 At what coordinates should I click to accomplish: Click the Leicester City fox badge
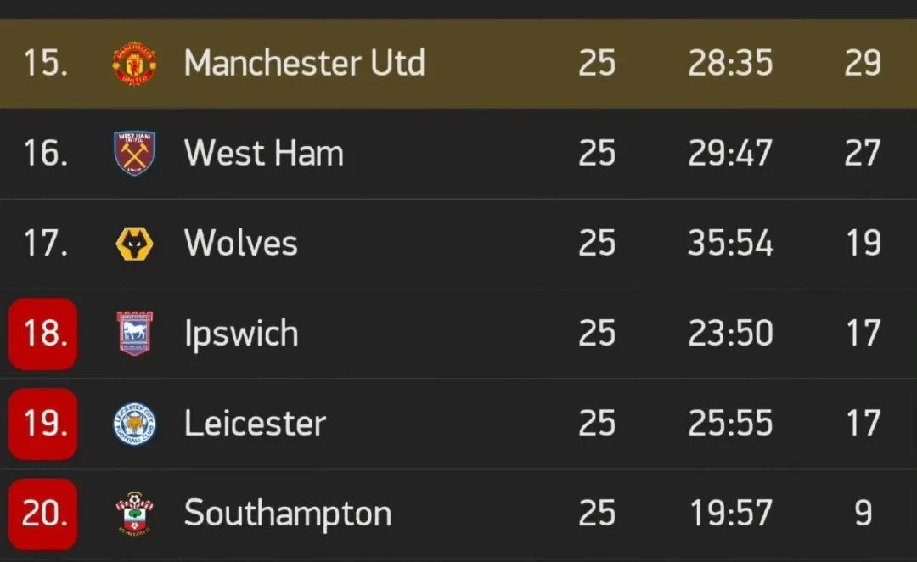(x=134, y=424)
